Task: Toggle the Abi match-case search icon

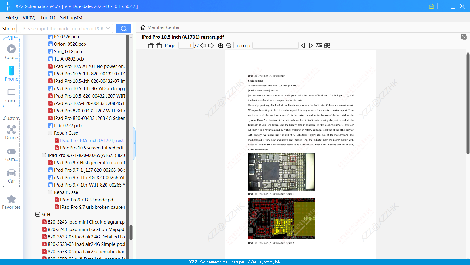Action: click(319, 45)
